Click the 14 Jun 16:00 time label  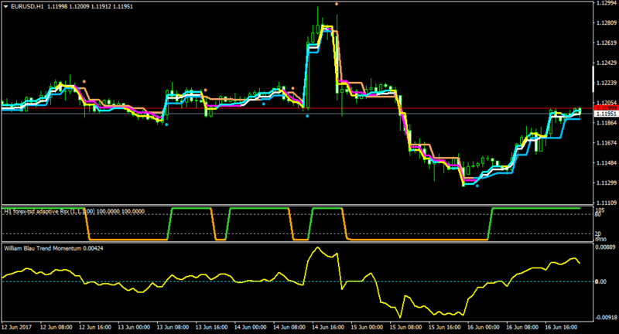[328, 327]
